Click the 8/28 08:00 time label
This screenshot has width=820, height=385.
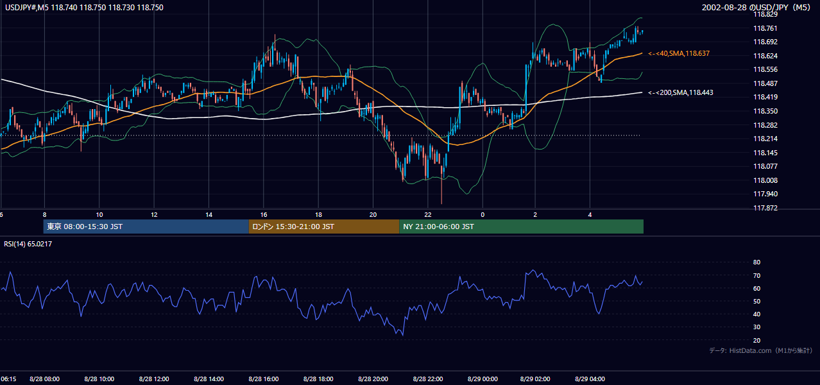pos(44,379)
